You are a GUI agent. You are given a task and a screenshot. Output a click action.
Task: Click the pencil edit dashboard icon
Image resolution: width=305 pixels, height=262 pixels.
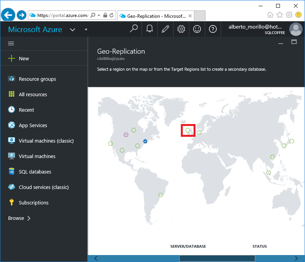click(x=165, y=29)
